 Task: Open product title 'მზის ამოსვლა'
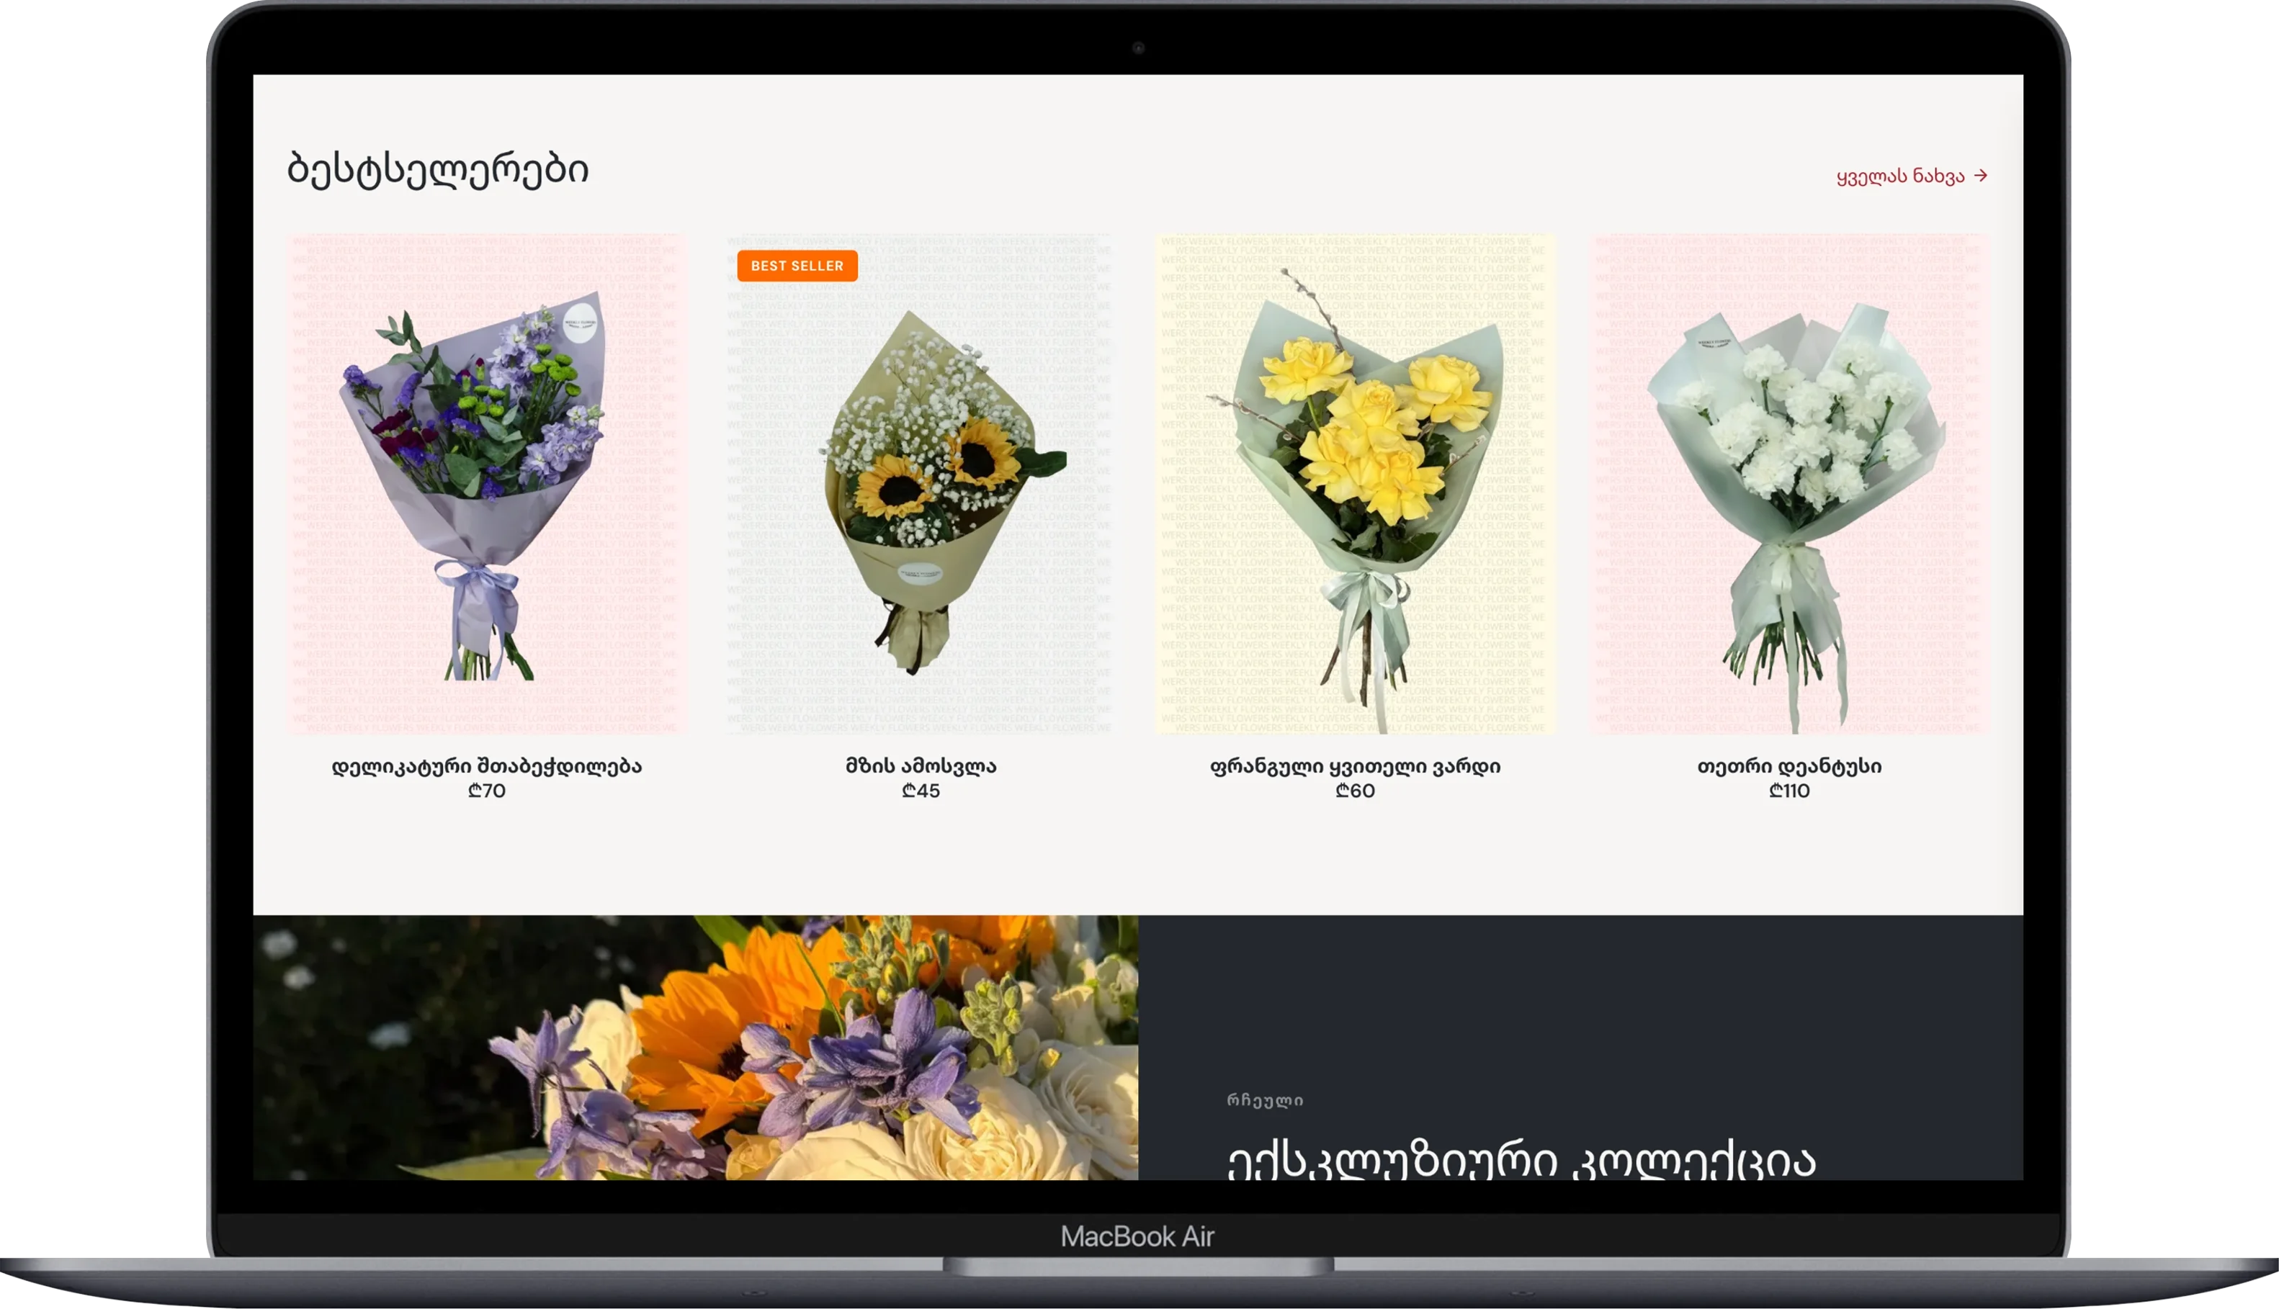coord(921,766)
